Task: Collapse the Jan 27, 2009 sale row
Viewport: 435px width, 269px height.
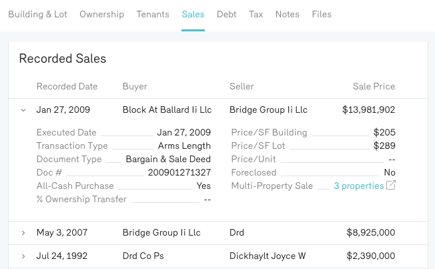Action: pos(23,110)
